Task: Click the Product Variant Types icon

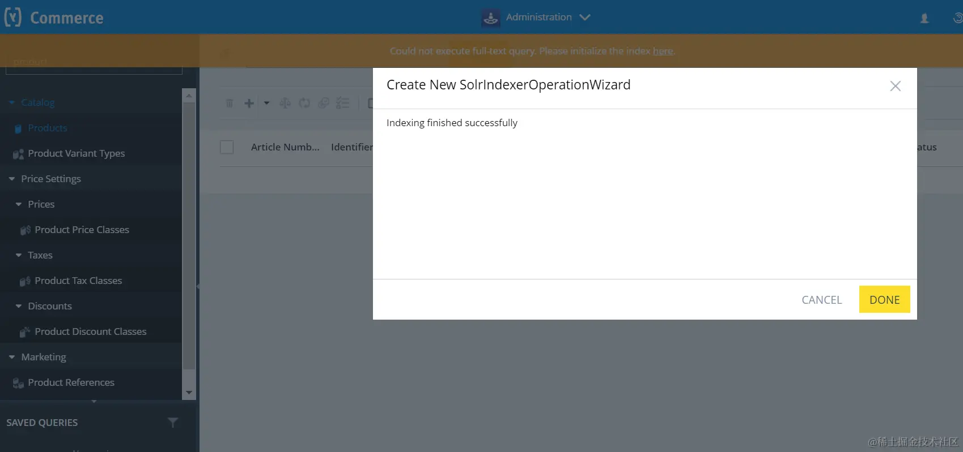Action: click(18, 154)
